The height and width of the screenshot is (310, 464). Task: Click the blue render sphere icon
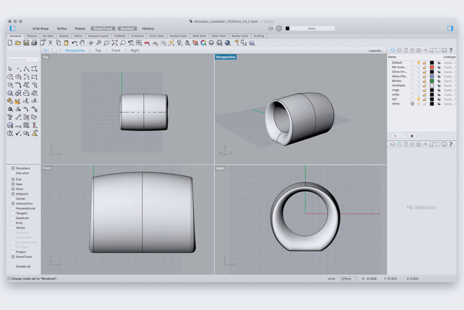227,43
